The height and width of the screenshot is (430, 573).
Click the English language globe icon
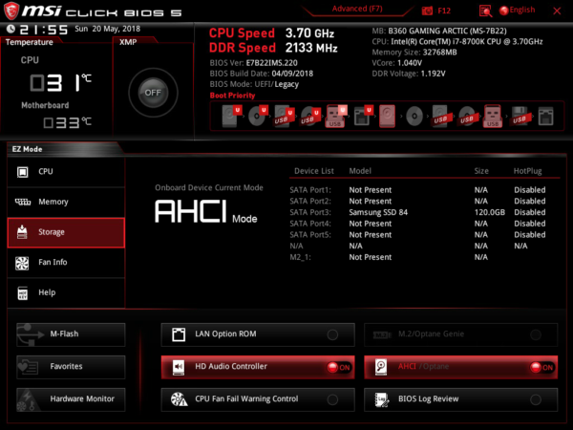504,11
